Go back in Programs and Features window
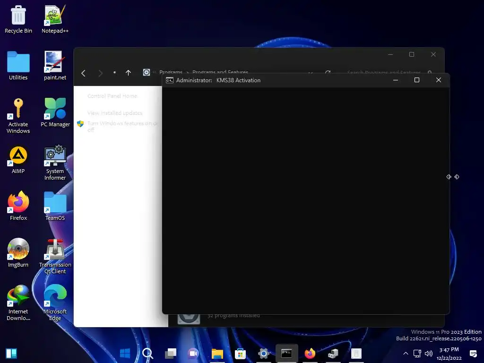The image size is (484, 363). tap(83, 73)
